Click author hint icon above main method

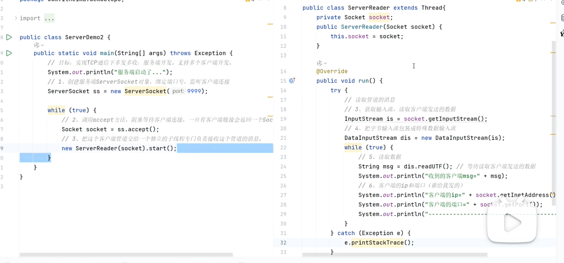coord(37,45)
